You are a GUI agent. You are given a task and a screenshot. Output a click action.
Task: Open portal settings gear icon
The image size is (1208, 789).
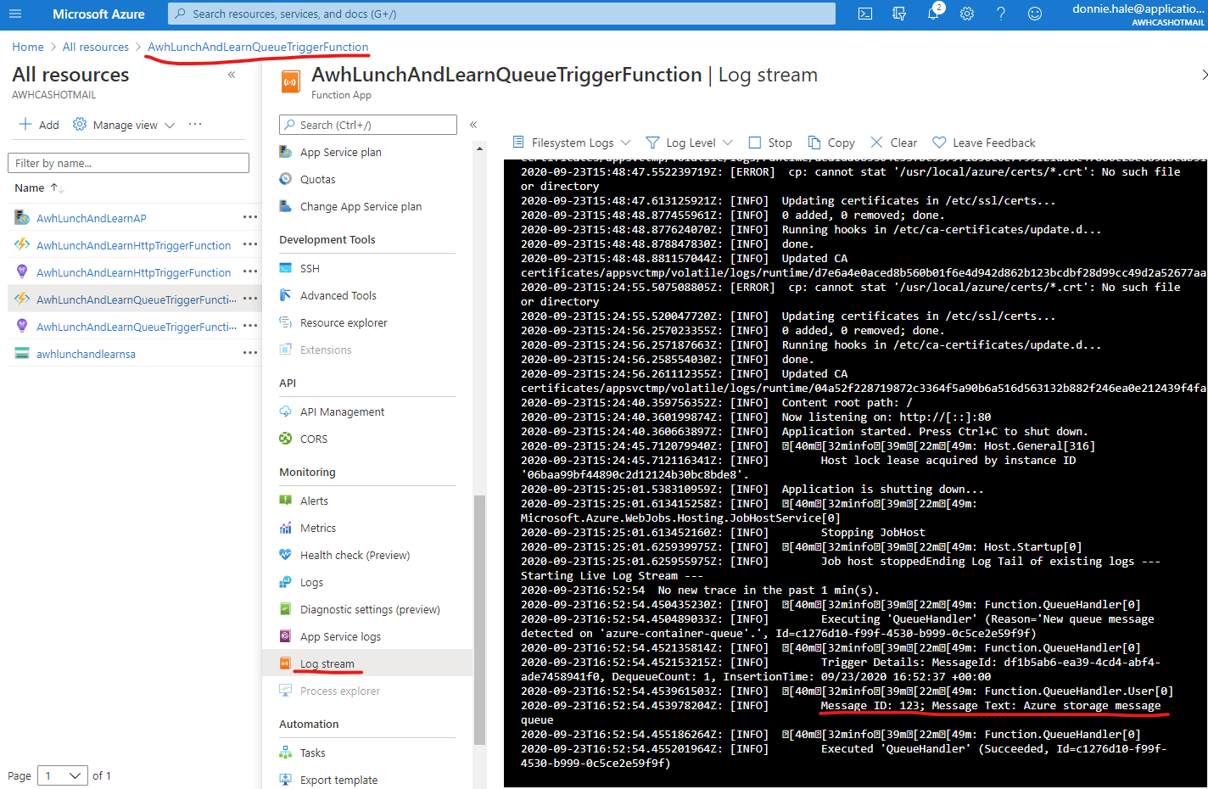[x=967, y=14]
